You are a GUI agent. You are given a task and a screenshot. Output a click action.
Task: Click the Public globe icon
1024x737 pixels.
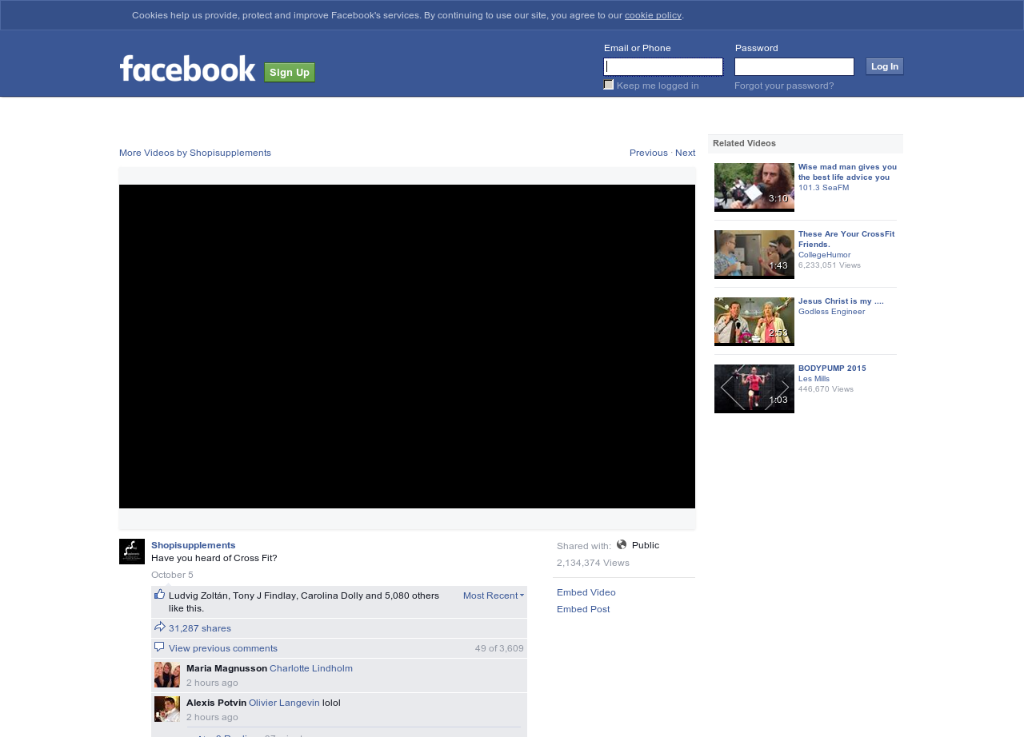[x=622, y=544]
